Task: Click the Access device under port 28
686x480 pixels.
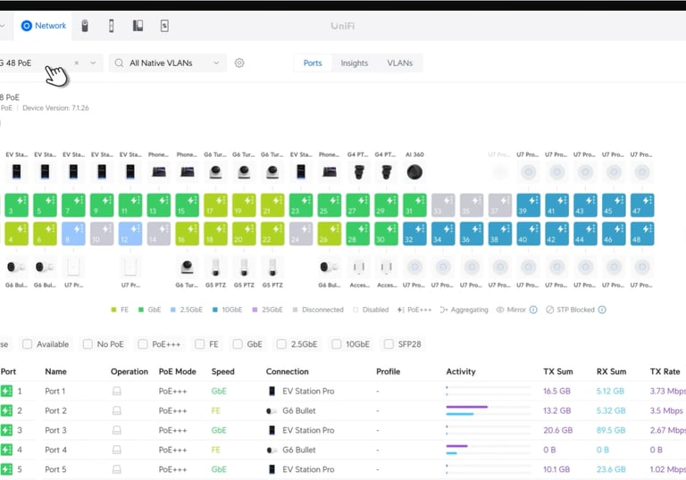Action: 358,267
